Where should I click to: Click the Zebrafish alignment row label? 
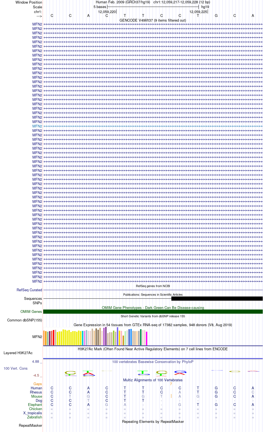(x=35, y=417)
